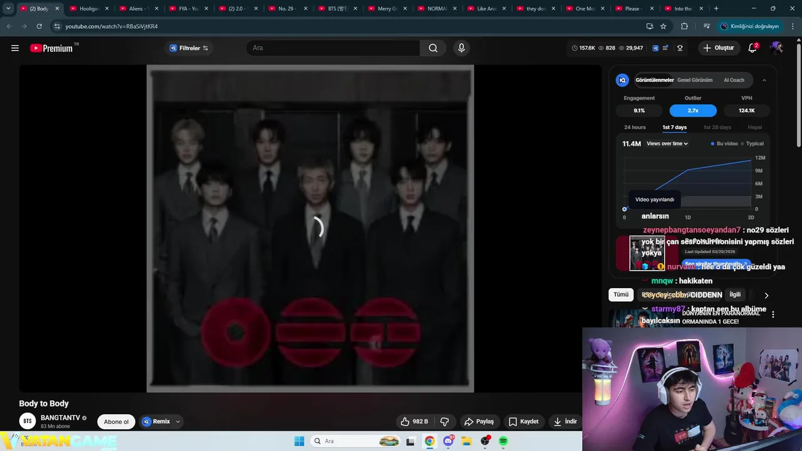Screen dimensions: 802x451
Task: Click the trophy icon in stats bar
Action: (x=680, y=48)
